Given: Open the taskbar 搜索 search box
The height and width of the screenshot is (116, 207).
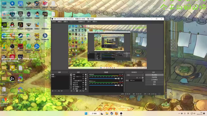Looking at the screenshot, I should point(94,113).
